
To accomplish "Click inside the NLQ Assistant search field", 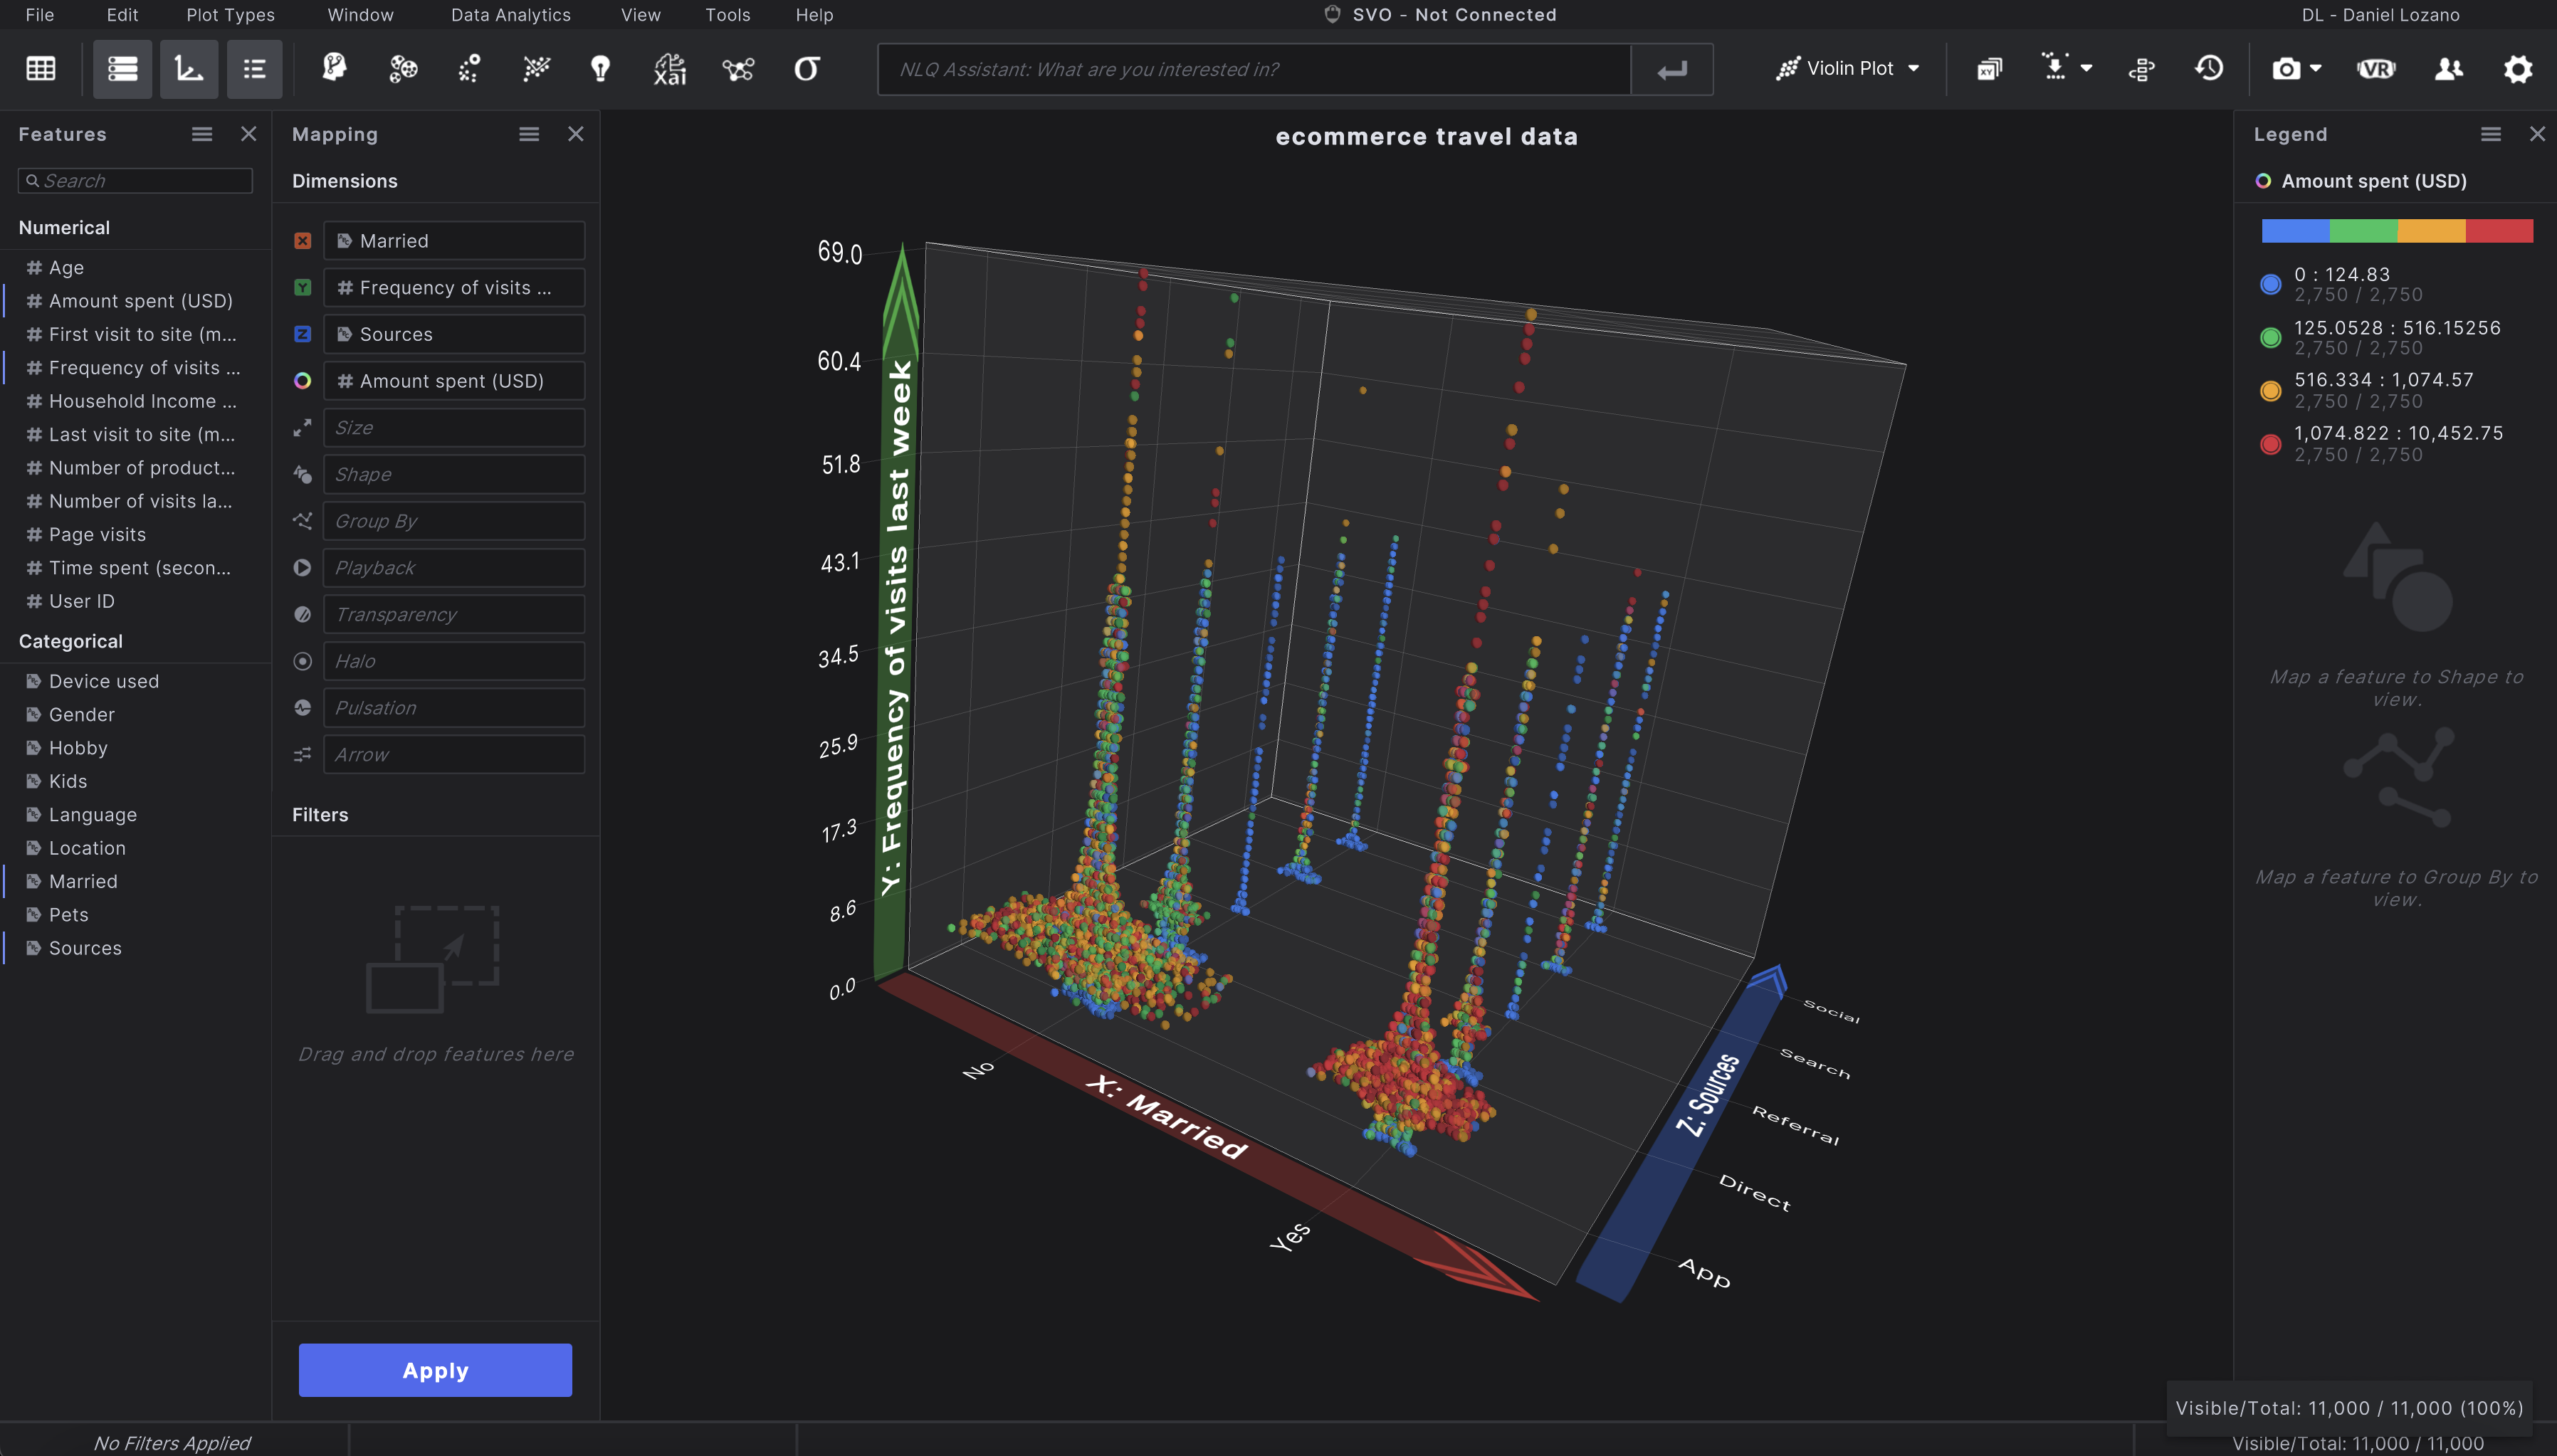I will [x=1250, y=69].
